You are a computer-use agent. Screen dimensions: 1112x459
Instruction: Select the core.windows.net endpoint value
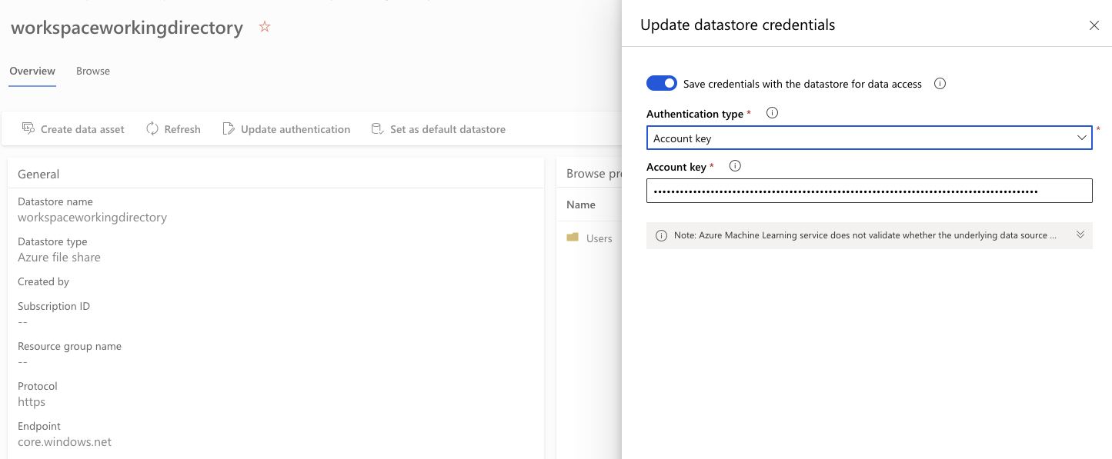65,442
